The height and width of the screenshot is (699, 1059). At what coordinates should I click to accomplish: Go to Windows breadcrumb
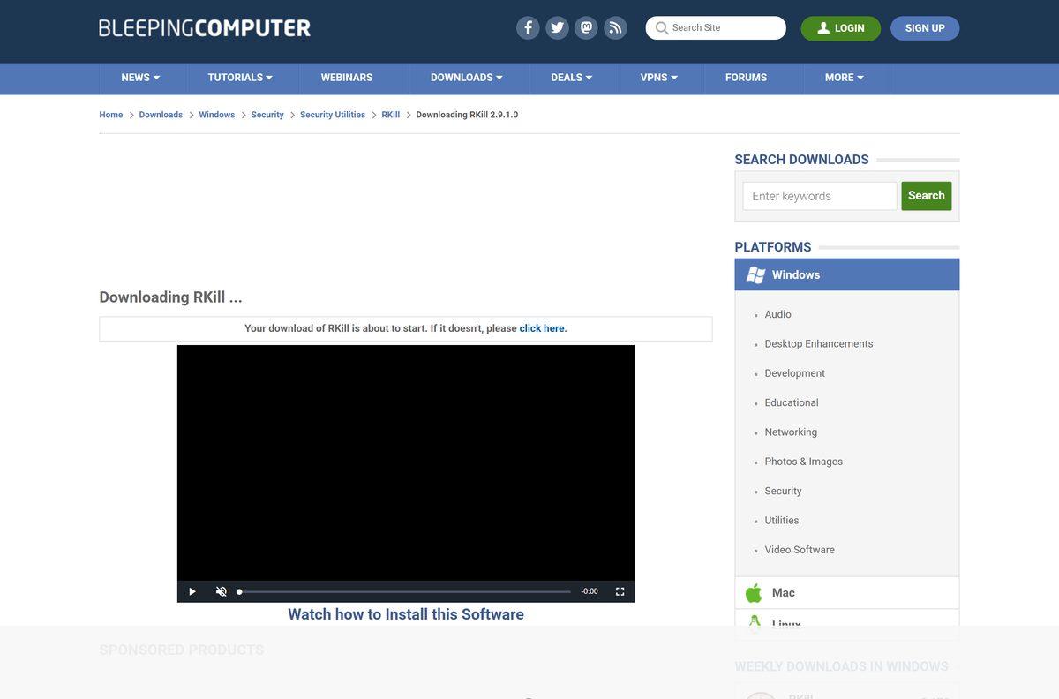coord(217,115)
